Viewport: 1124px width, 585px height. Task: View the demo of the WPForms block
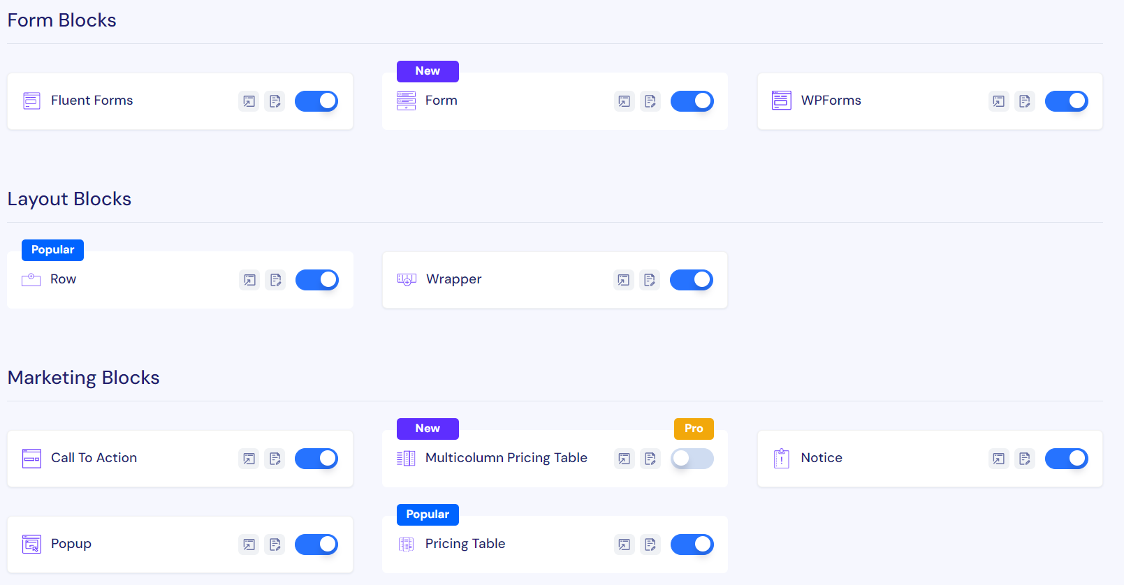(998, 101)
